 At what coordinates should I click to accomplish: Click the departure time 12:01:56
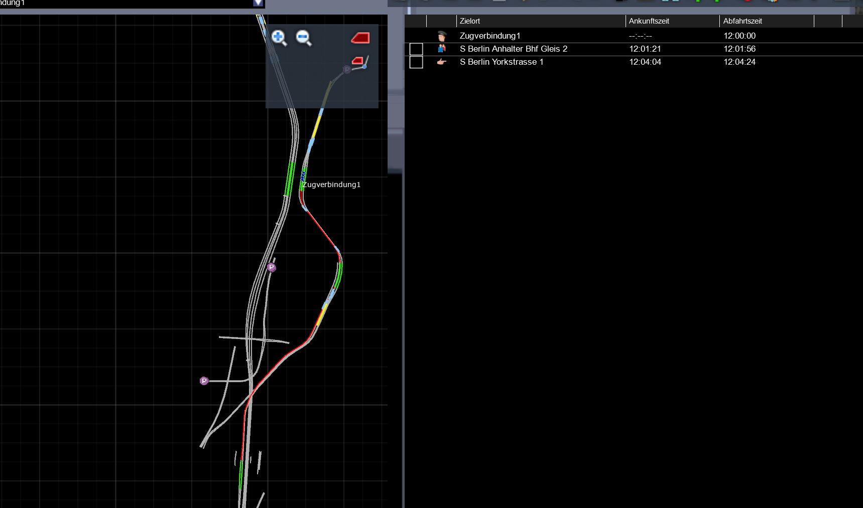(739, 49)
